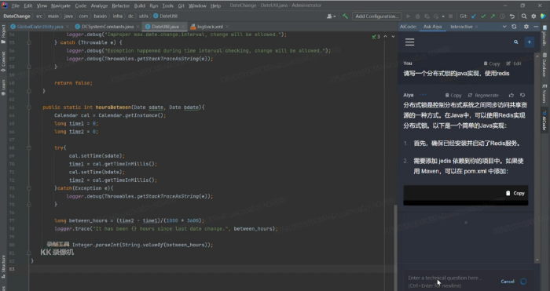Image resolution: width=550 pixels, height=291 pixels.
Task: Click the utils breadcrumb in navigation bar
Action: coord(143,16)
